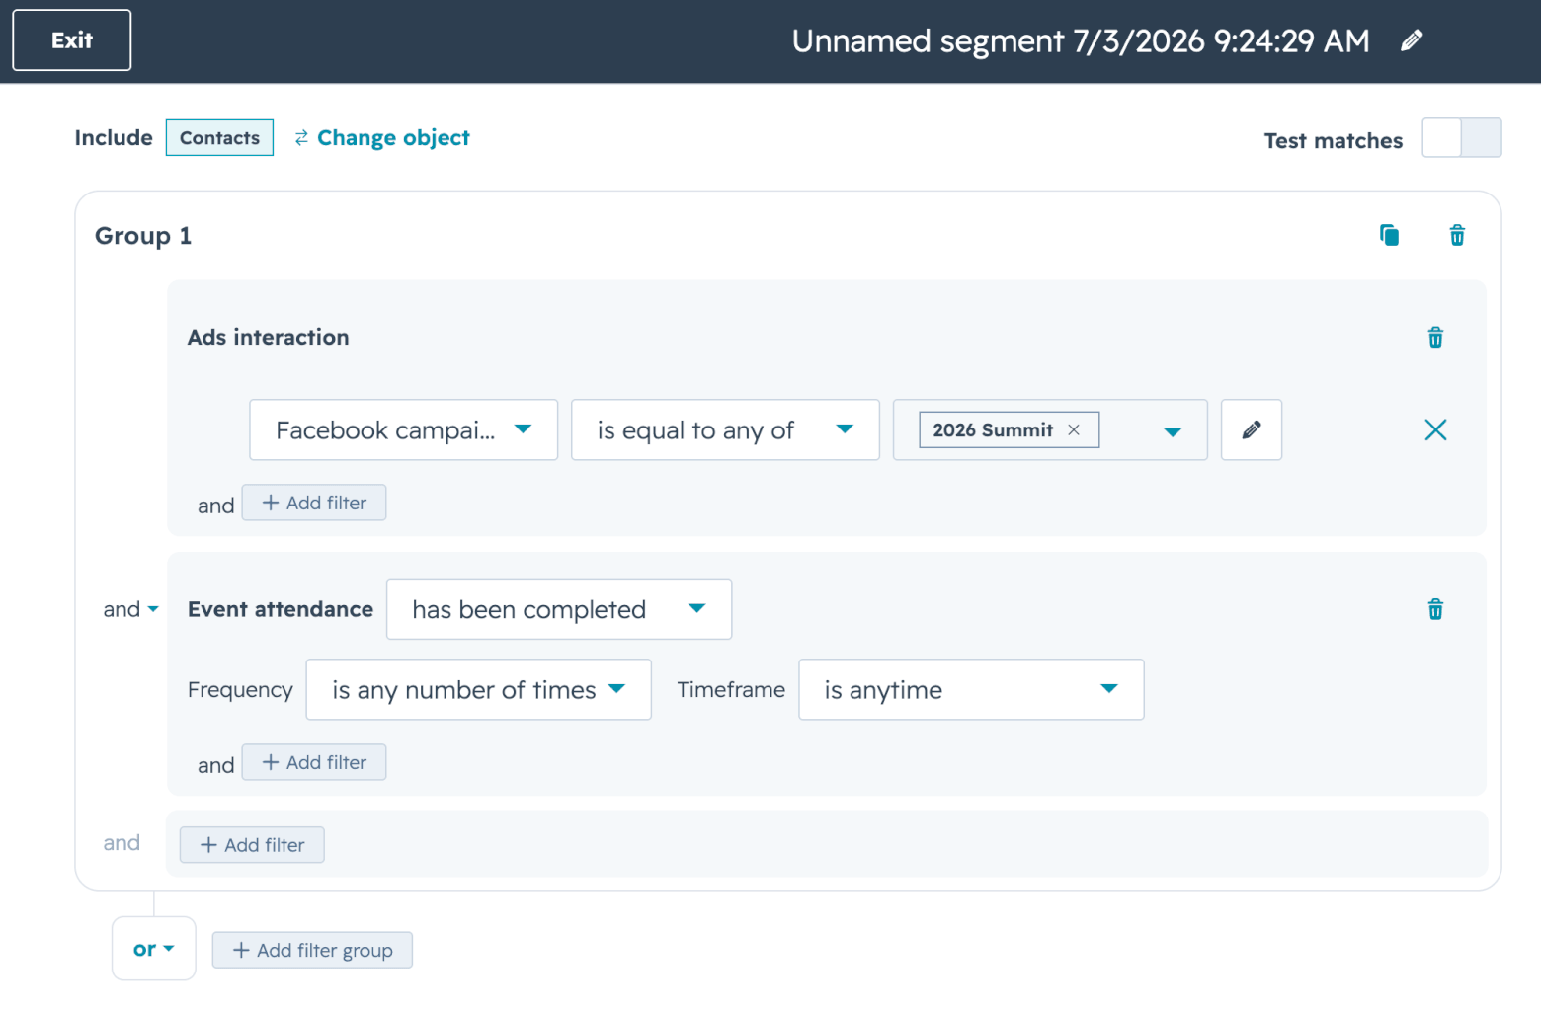Image resolution: width=1541 pixels, height=1011 pixels.
Task: Add filter under Ads interaction
Action: coord(314,503)
